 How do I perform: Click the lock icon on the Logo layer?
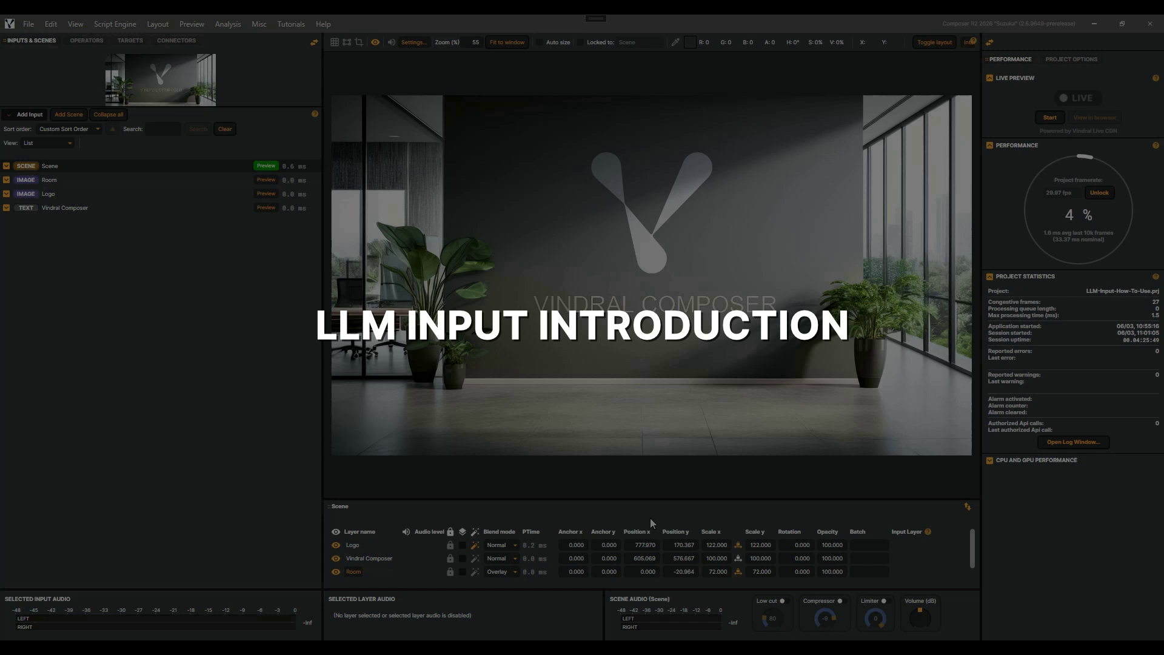click(450, 545)
